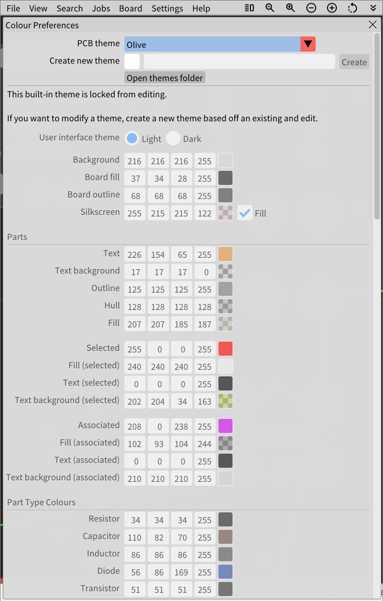Enable the Dark interface theme
This screenshot has width=383, height=601.
tap(173, 138)
